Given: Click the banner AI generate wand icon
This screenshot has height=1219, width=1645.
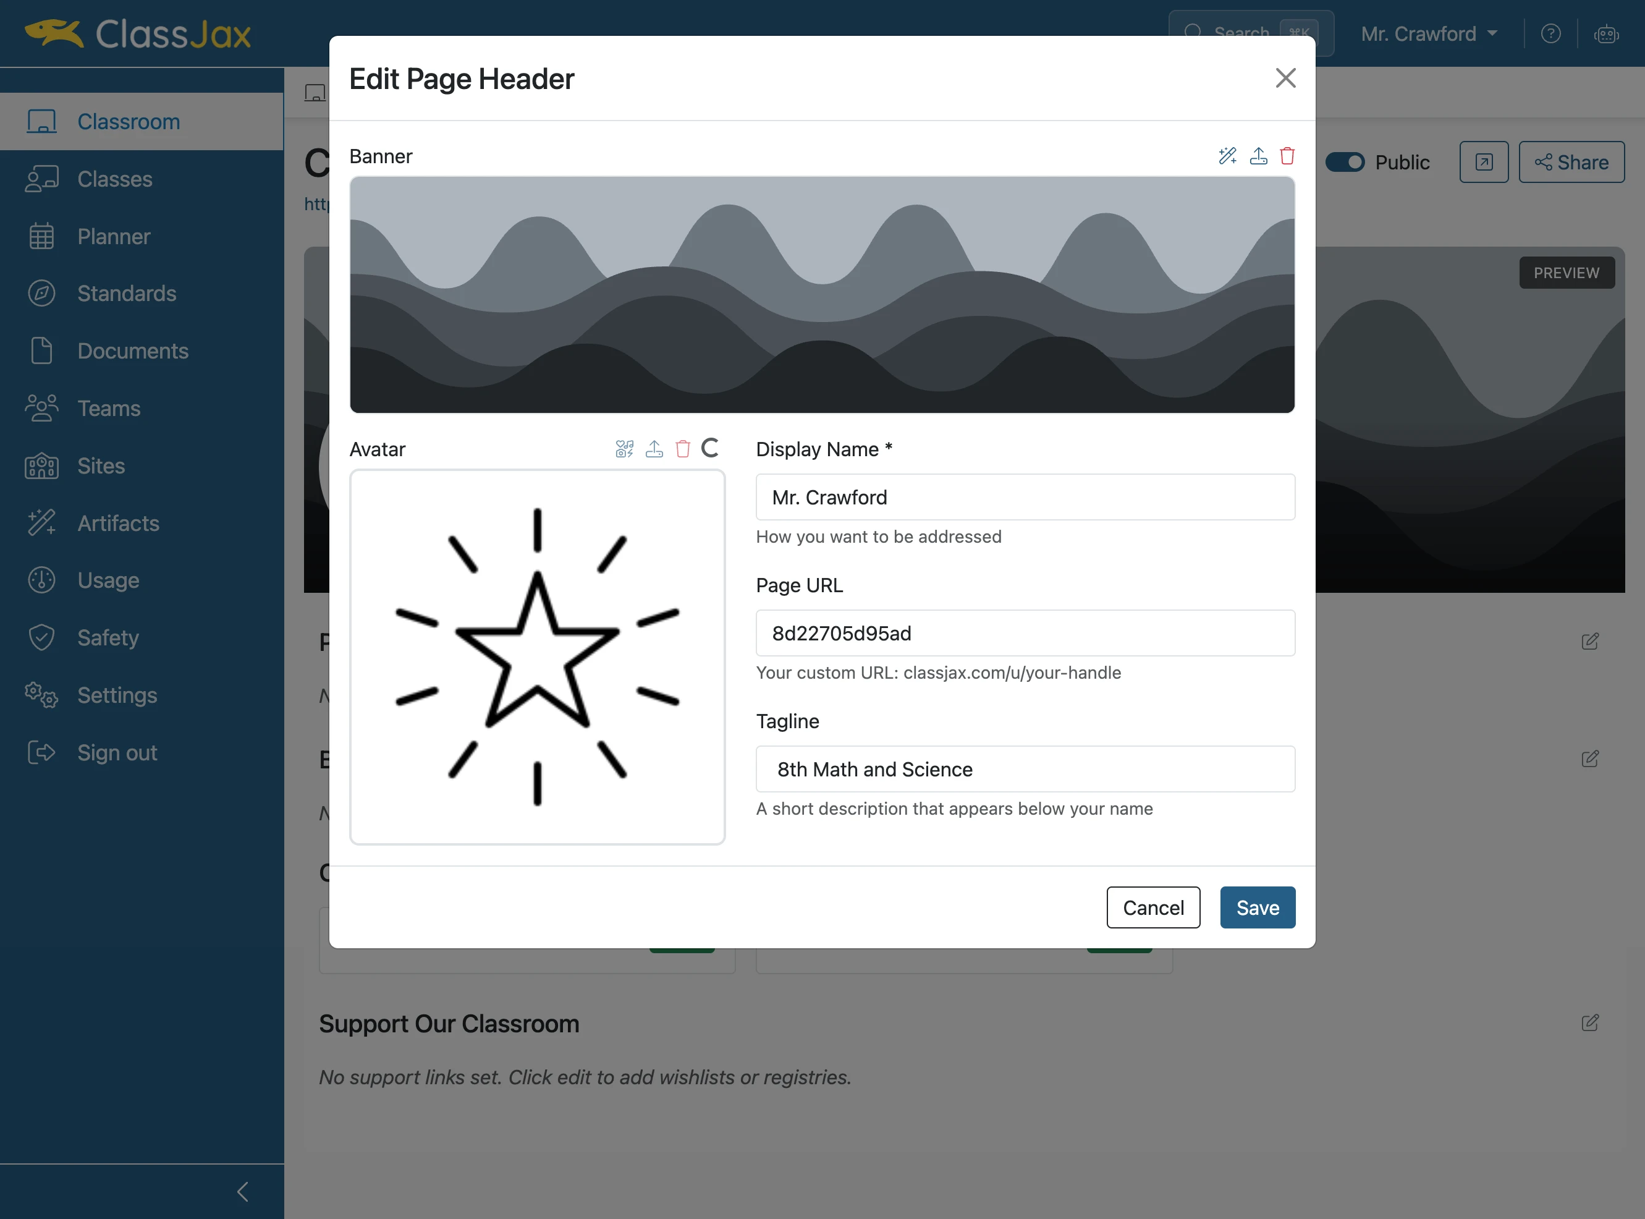Looking at the screenshot, I should 1227,156.
